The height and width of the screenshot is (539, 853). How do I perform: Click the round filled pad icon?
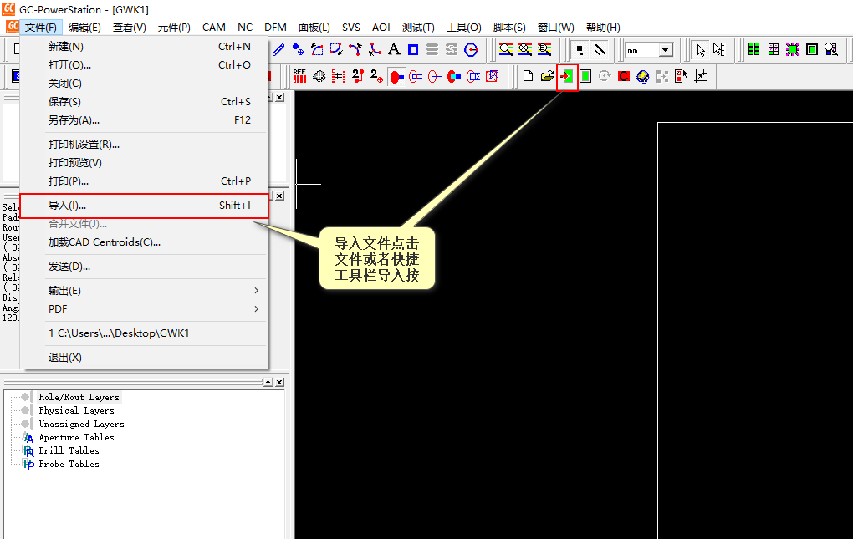tap(395, 76)
